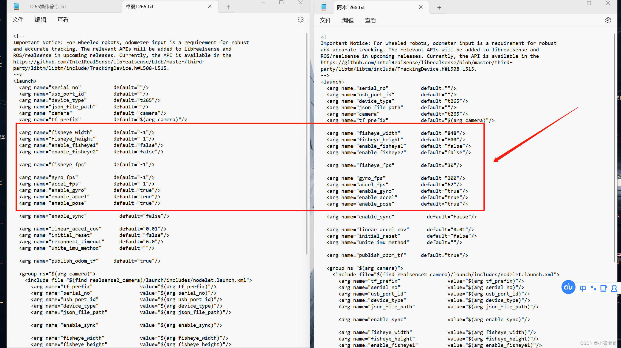
Task: Click initial_reset line in right window
Action: (402, 236)
